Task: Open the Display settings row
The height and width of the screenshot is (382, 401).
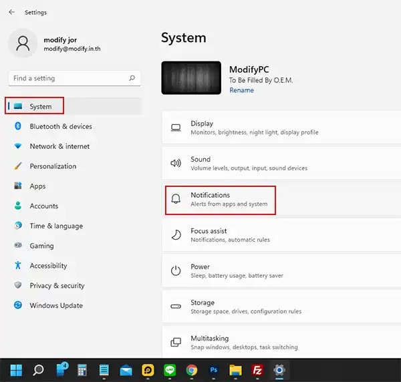Action: (281, 128)
